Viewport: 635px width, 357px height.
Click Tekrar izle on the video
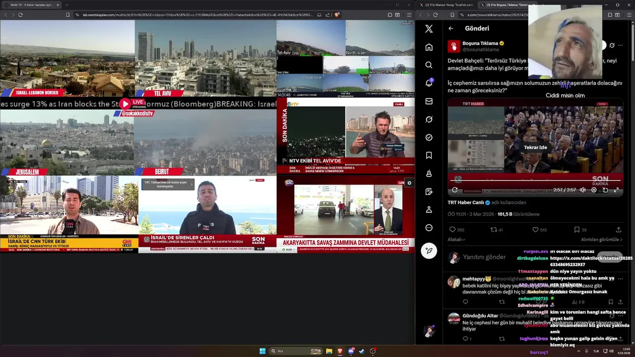(535, 147)
